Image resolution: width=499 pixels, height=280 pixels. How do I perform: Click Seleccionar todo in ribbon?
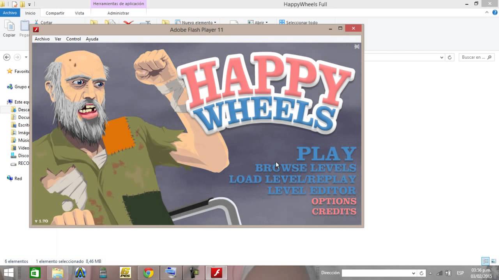[299, 23]
